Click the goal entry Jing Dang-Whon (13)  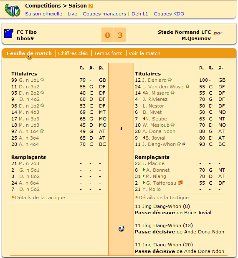[x=164, y=225]
